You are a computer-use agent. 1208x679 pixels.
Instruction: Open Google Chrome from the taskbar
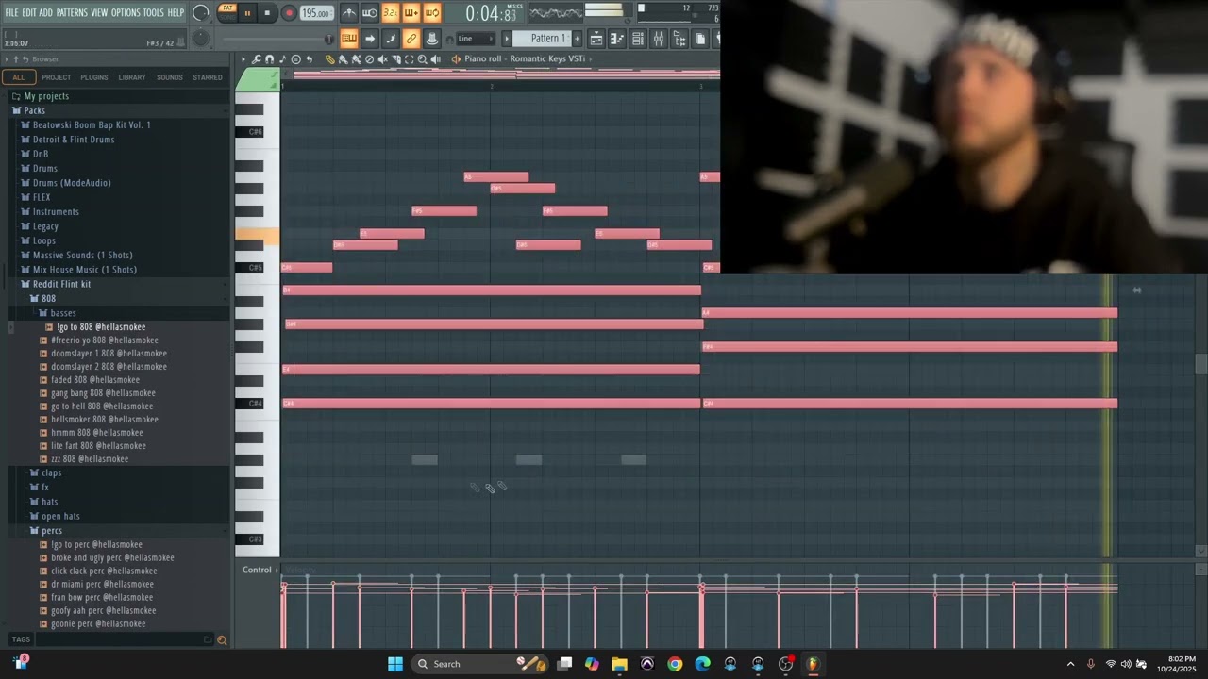[675, 664]
